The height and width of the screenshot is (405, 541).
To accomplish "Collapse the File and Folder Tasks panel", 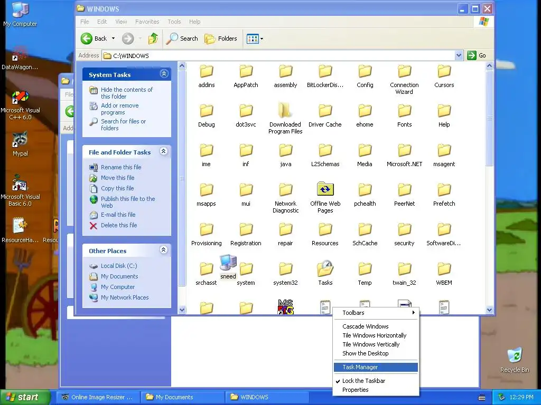I will (164, 151).
